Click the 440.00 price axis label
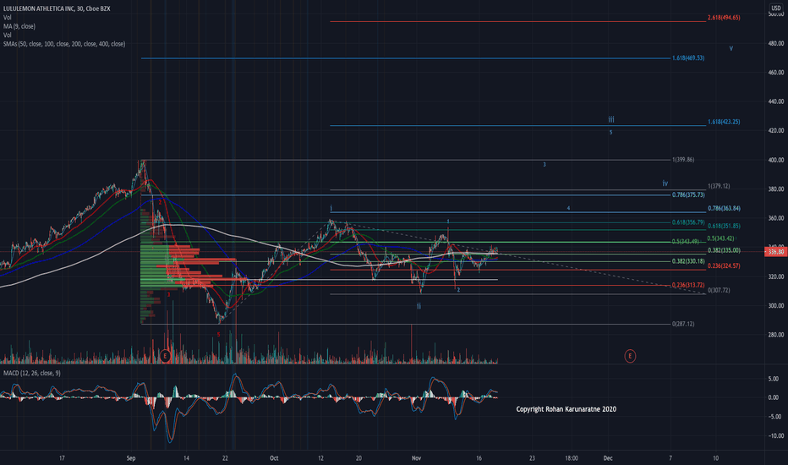This screenshot has height=465, width=788. coord(776,101)
